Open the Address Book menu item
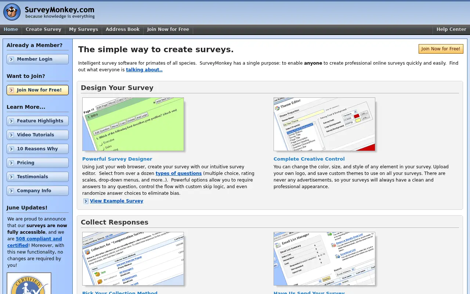The height and width of the screenshot is (294, 470). click(123, 29)
